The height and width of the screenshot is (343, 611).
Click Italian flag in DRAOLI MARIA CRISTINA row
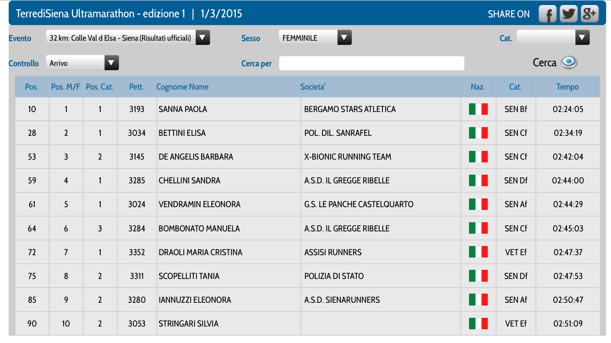478,252
